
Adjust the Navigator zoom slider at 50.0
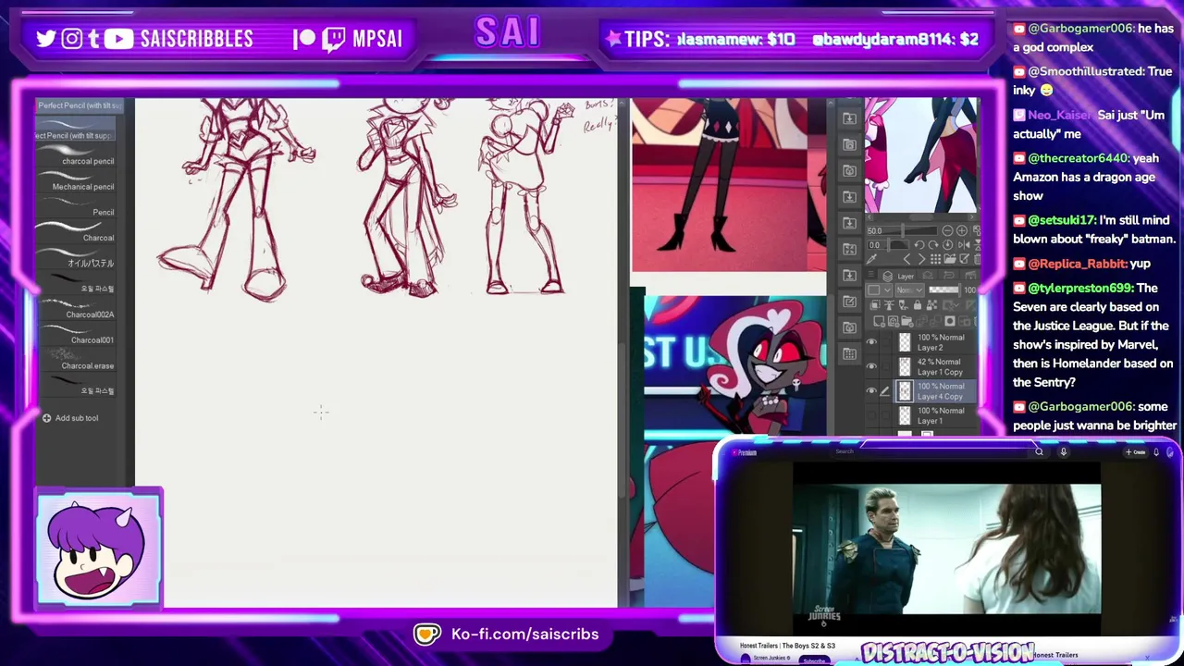tap(902, 231)
